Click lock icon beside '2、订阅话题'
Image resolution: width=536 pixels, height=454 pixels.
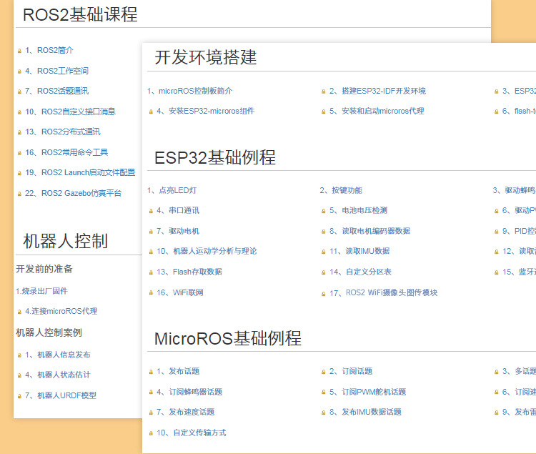[x=323, y=372]
